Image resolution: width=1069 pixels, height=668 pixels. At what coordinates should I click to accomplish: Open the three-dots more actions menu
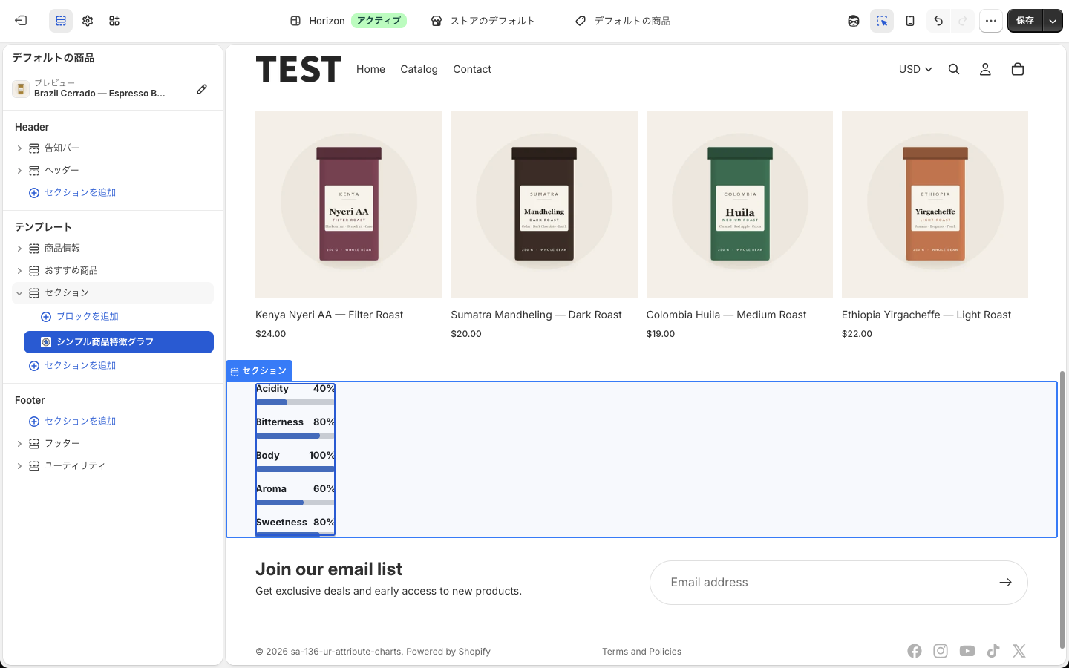pos(991,21)
